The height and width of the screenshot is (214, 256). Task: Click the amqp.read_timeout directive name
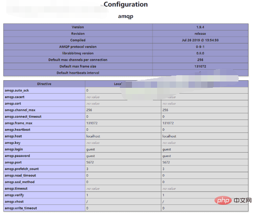point(20,176)
